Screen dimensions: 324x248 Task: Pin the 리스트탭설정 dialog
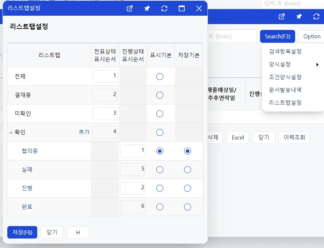click(x=147, y=8)
